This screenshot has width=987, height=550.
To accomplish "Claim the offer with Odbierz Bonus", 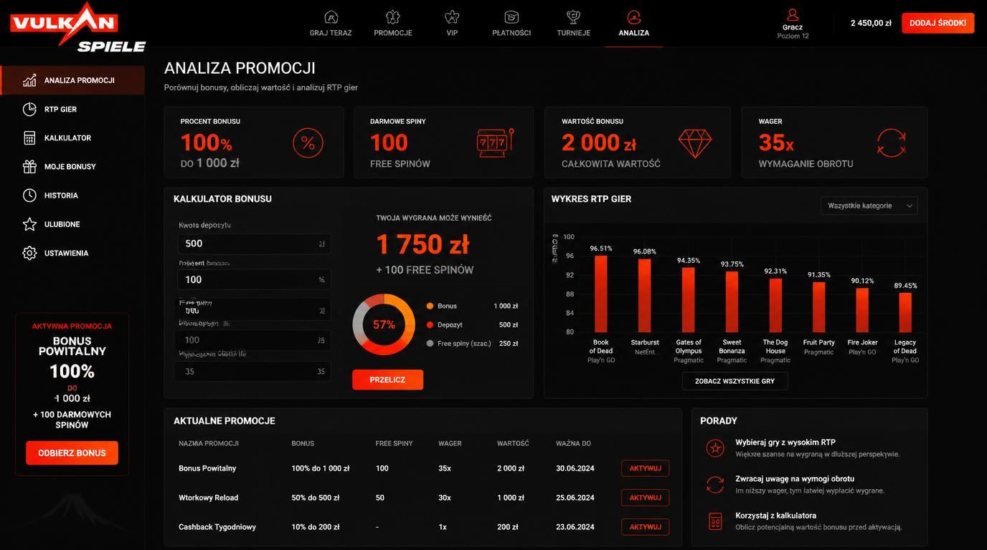I will [72, 453].
